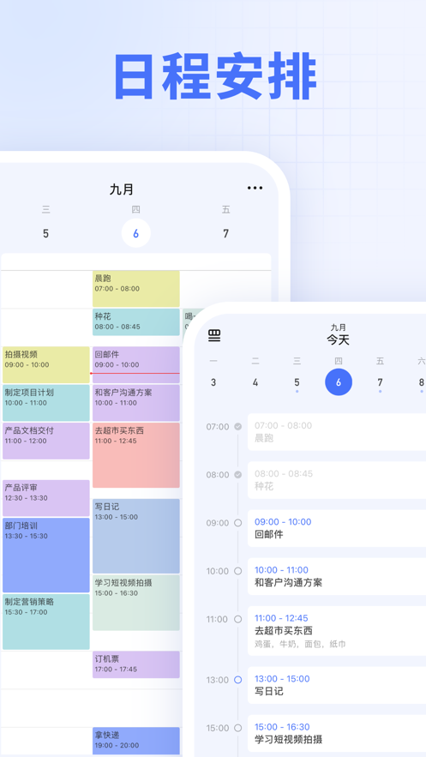Select highlighted day 6 in the week-grid header
This screenshot has width=426, height=757.
pos(136,233)
